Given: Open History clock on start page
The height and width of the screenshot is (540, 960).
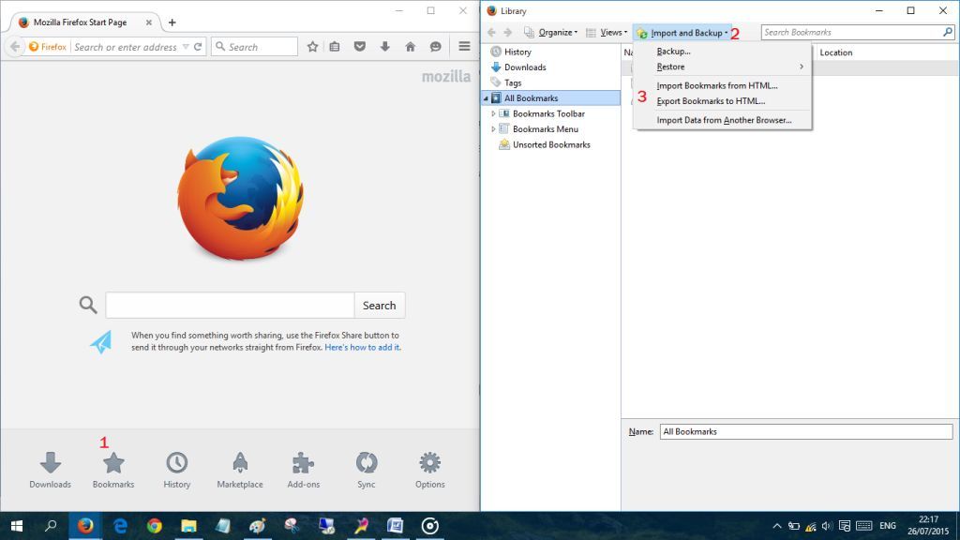Looking at the screenshot, I should [177, 470].
